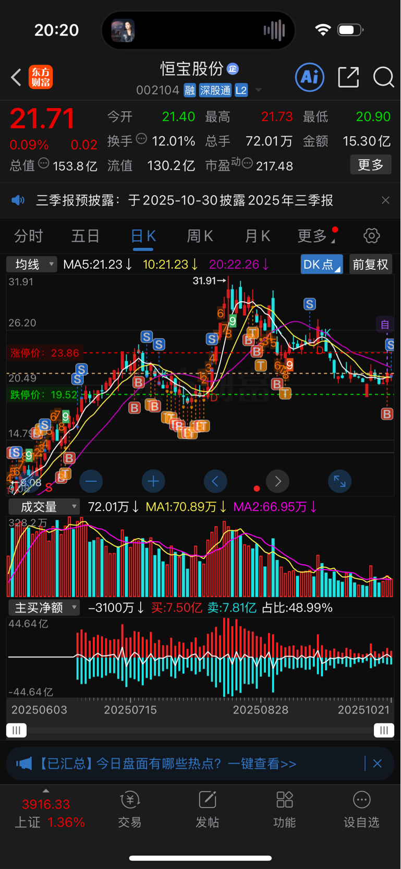Tap right handle of date range slider
The image size is (401, 869).
pyautogui.click(x=384, y=730)
